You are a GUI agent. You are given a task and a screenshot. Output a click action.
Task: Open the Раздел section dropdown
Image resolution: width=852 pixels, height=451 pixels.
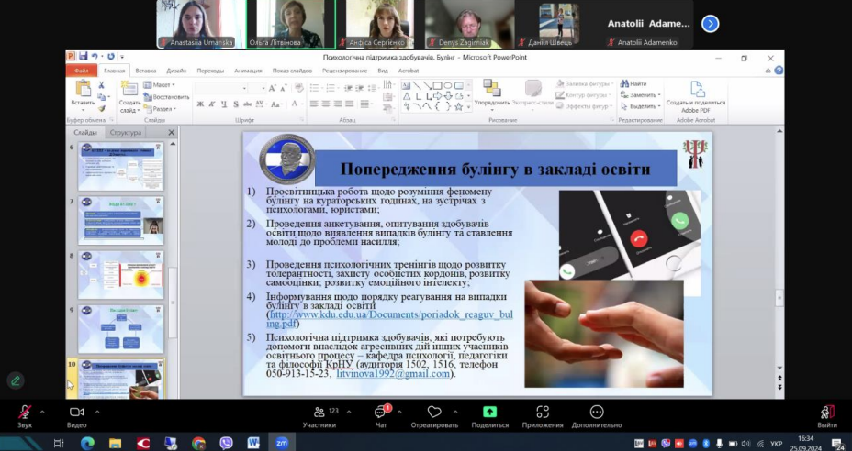pos(160,109)
